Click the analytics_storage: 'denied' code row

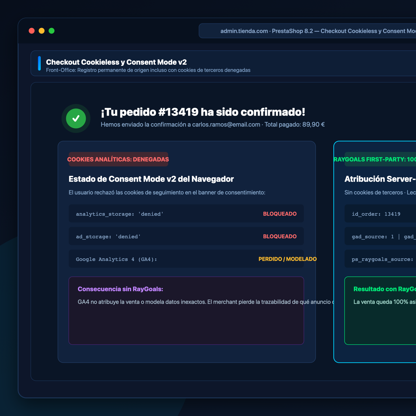[186, 214]
